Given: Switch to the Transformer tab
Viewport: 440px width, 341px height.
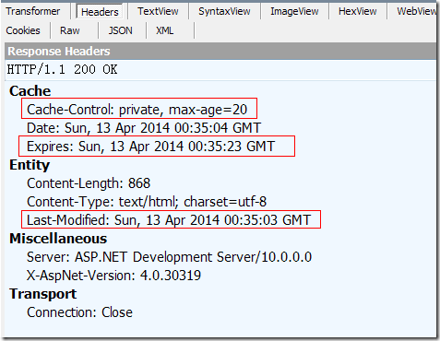Looking at the screenshot, I should pyautogui.click(x=33, y=11).
